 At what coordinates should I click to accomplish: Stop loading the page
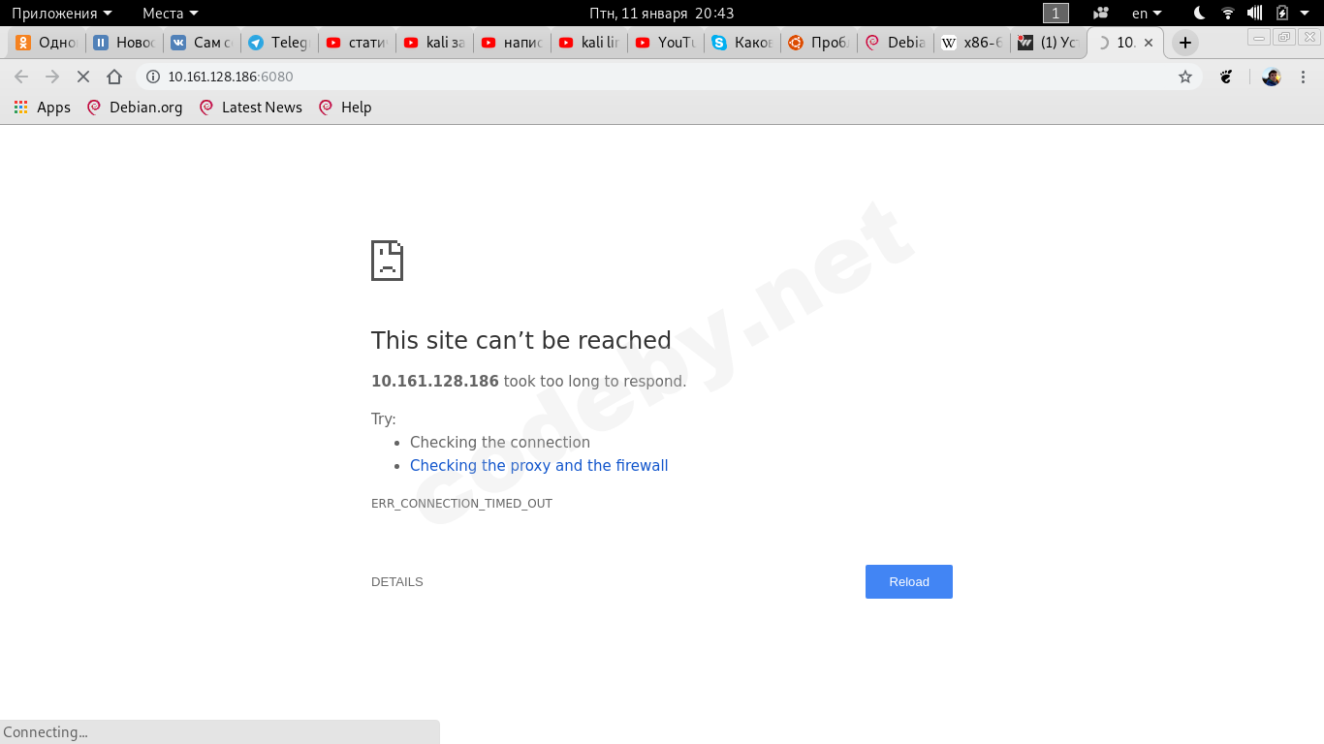tap(83, 77)
